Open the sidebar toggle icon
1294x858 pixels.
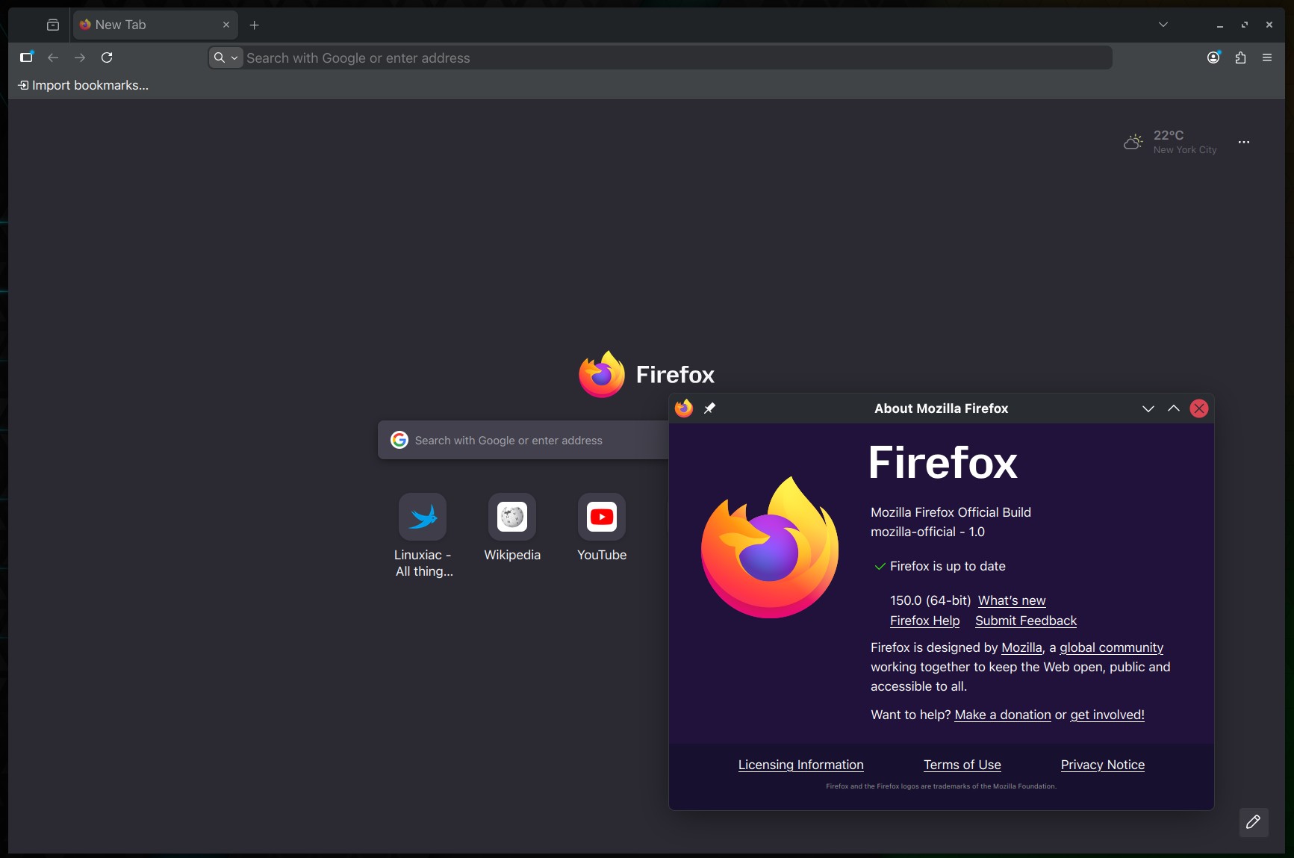27,57
